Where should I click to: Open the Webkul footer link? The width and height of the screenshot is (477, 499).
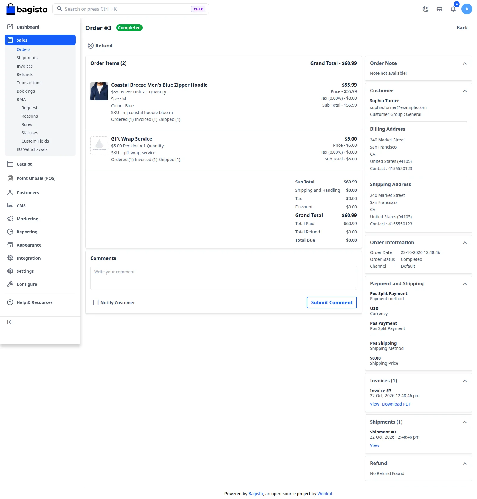point(325,494)
